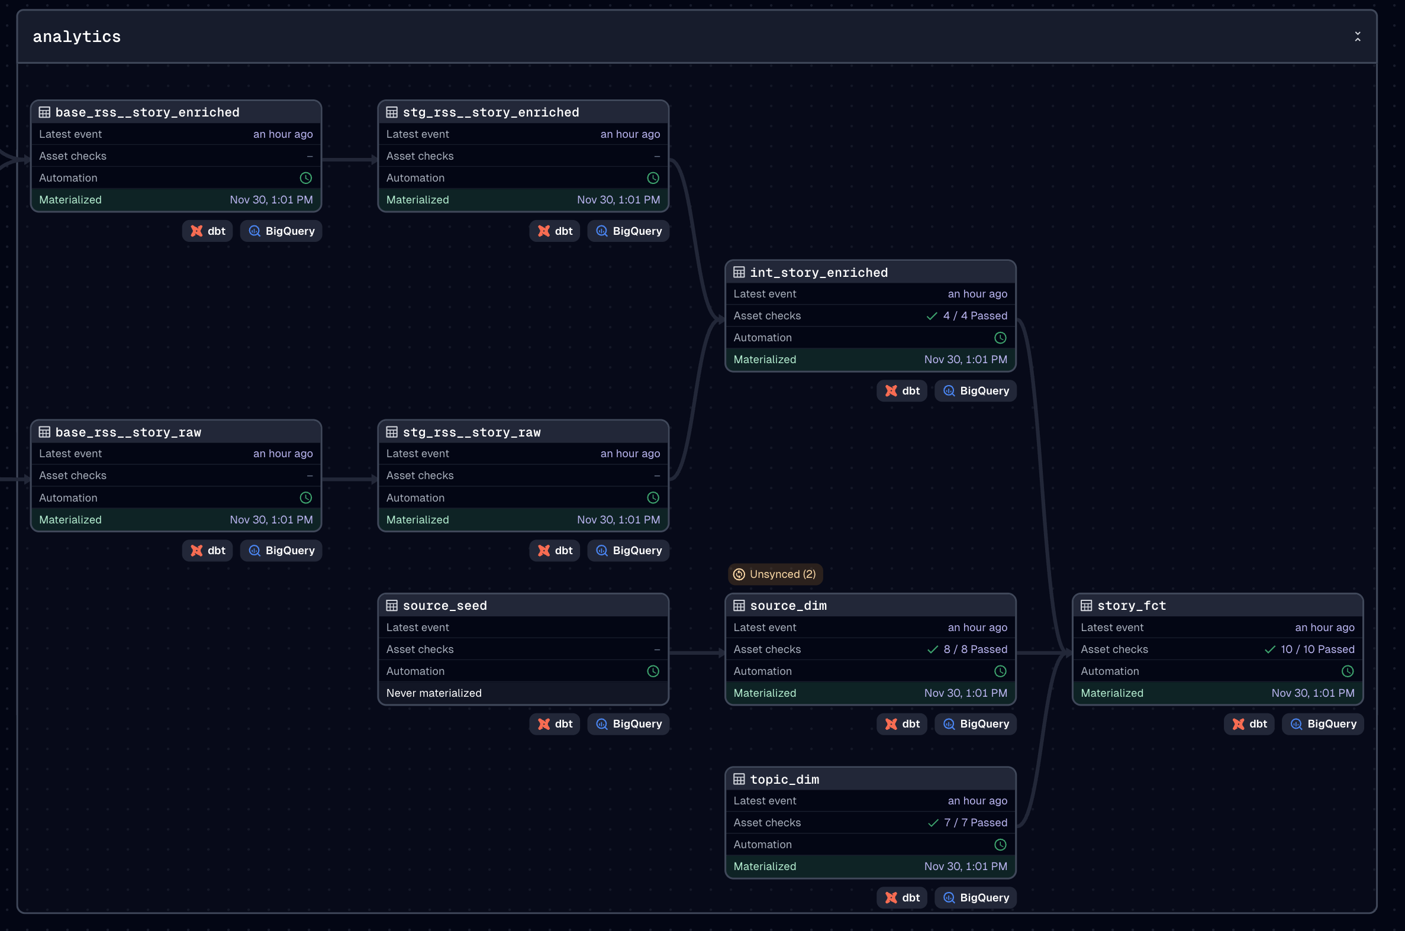Screen dimensions: 1405x931
Task: Click automation clock icon on source_seed
Action: coord(652,671)
